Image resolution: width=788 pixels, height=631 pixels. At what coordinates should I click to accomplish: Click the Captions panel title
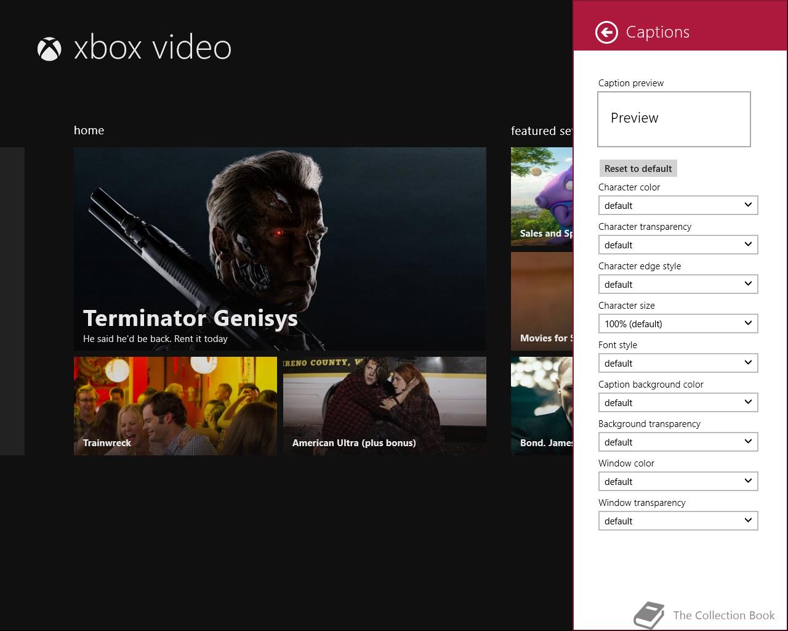click(x=657, y=32)
